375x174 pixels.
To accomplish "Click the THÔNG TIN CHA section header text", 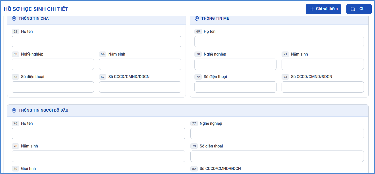I will pos(34,18).
